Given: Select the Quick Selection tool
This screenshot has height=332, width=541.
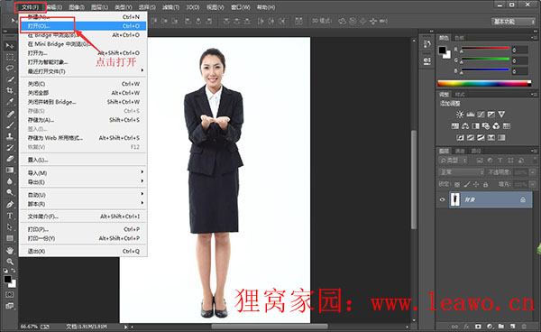Looking at the screenshot, I should pos(10,79).
